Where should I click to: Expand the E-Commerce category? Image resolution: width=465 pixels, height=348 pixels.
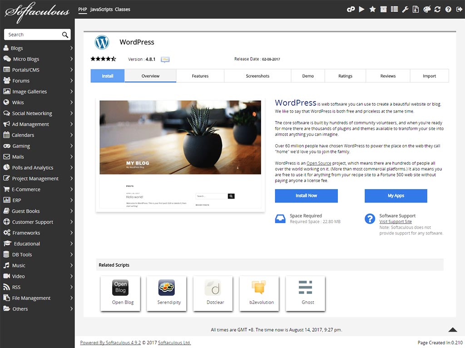[x=37, y=189]
